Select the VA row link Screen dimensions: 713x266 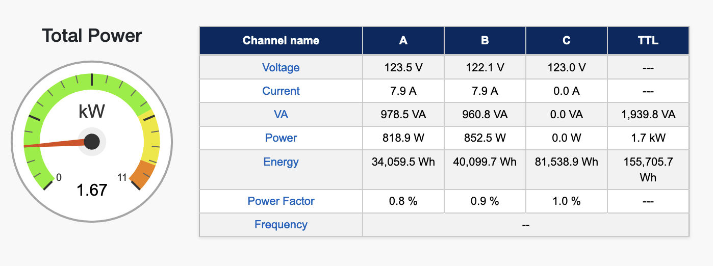pos(281,115)
